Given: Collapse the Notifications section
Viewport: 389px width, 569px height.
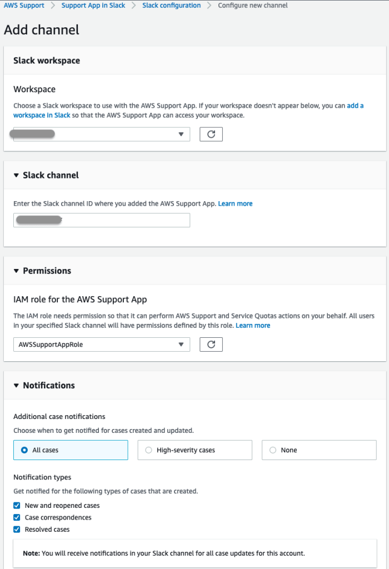Looking at the screenshot, I should [x=16, y=385].
